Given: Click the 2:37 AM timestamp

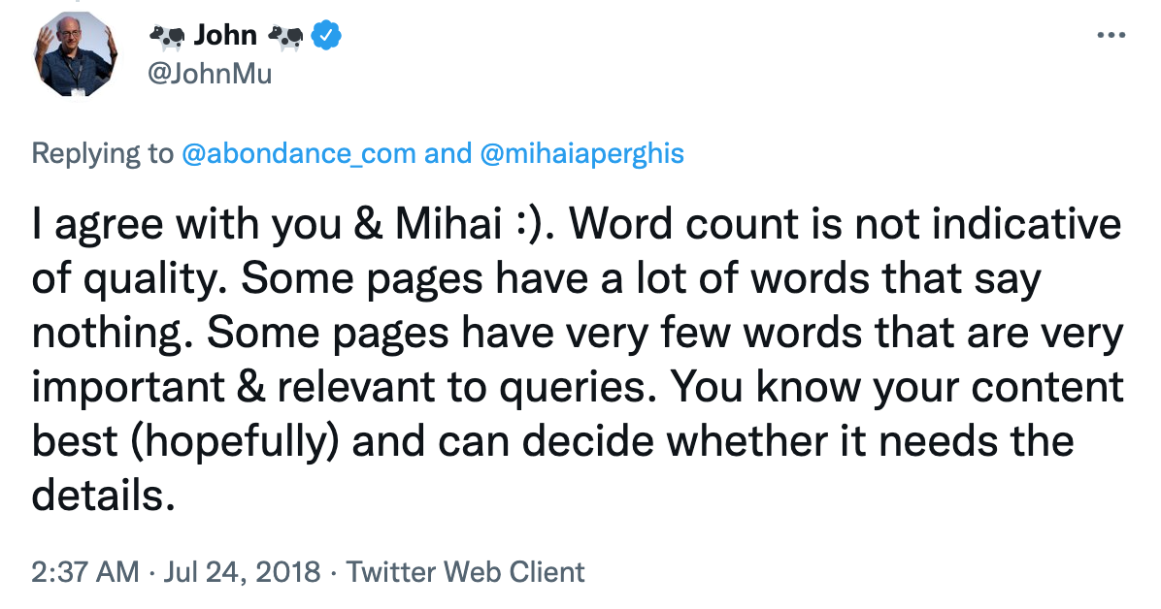Looking at the screenshot, I should click(85, 572).
